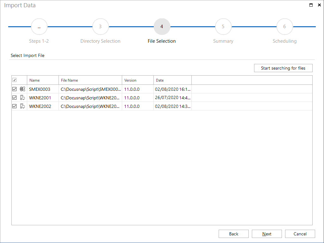Select step 4 File Selection circle

pos(162,27)
